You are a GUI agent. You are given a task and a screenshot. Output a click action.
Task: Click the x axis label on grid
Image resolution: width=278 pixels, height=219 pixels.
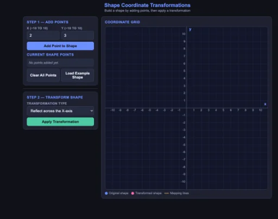coord(265,104)
